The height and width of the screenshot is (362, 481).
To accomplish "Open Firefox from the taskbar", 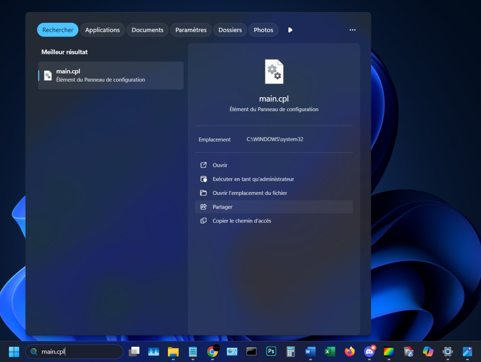I will pyautogui.click(x=350, y=352).
